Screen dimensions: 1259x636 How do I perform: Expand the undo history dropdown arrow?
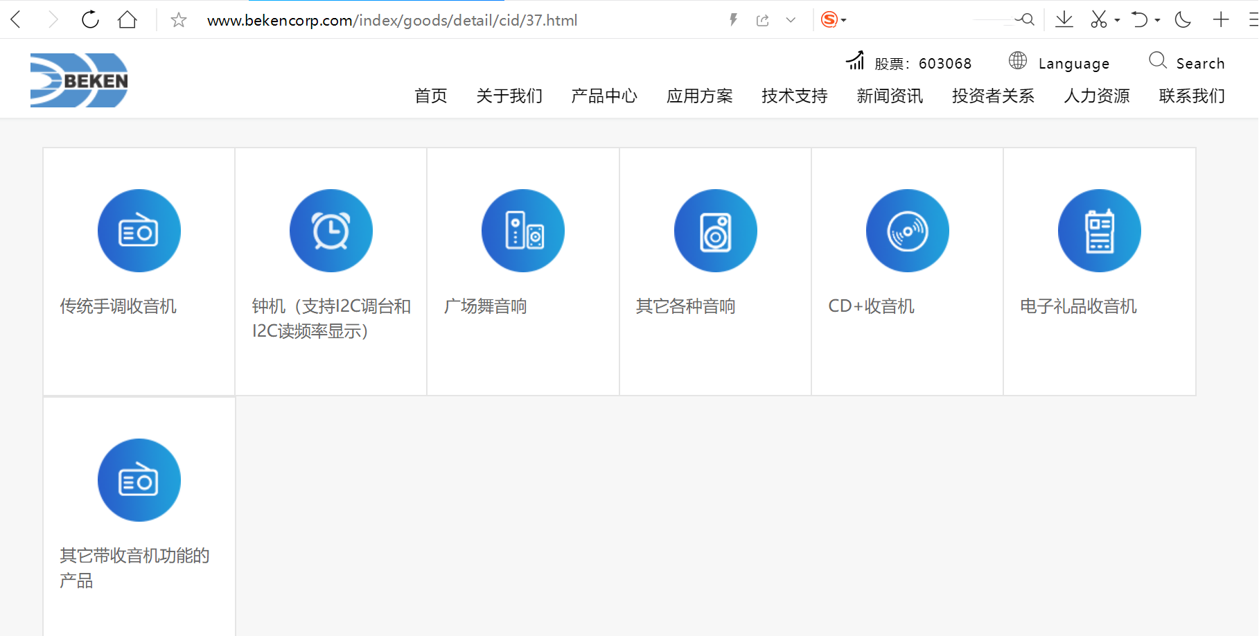[x=1157, y=21]
